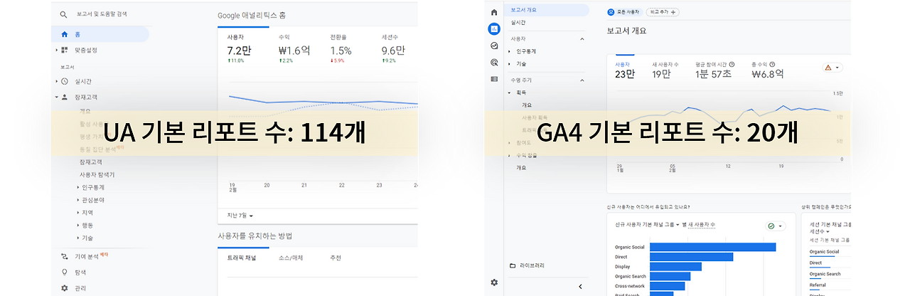
Task: Open dropdown next to warning triangle
Action: 837,68
